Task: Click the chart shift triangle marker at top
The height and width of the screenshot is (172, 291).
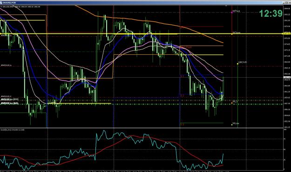Action: (226, 6)
